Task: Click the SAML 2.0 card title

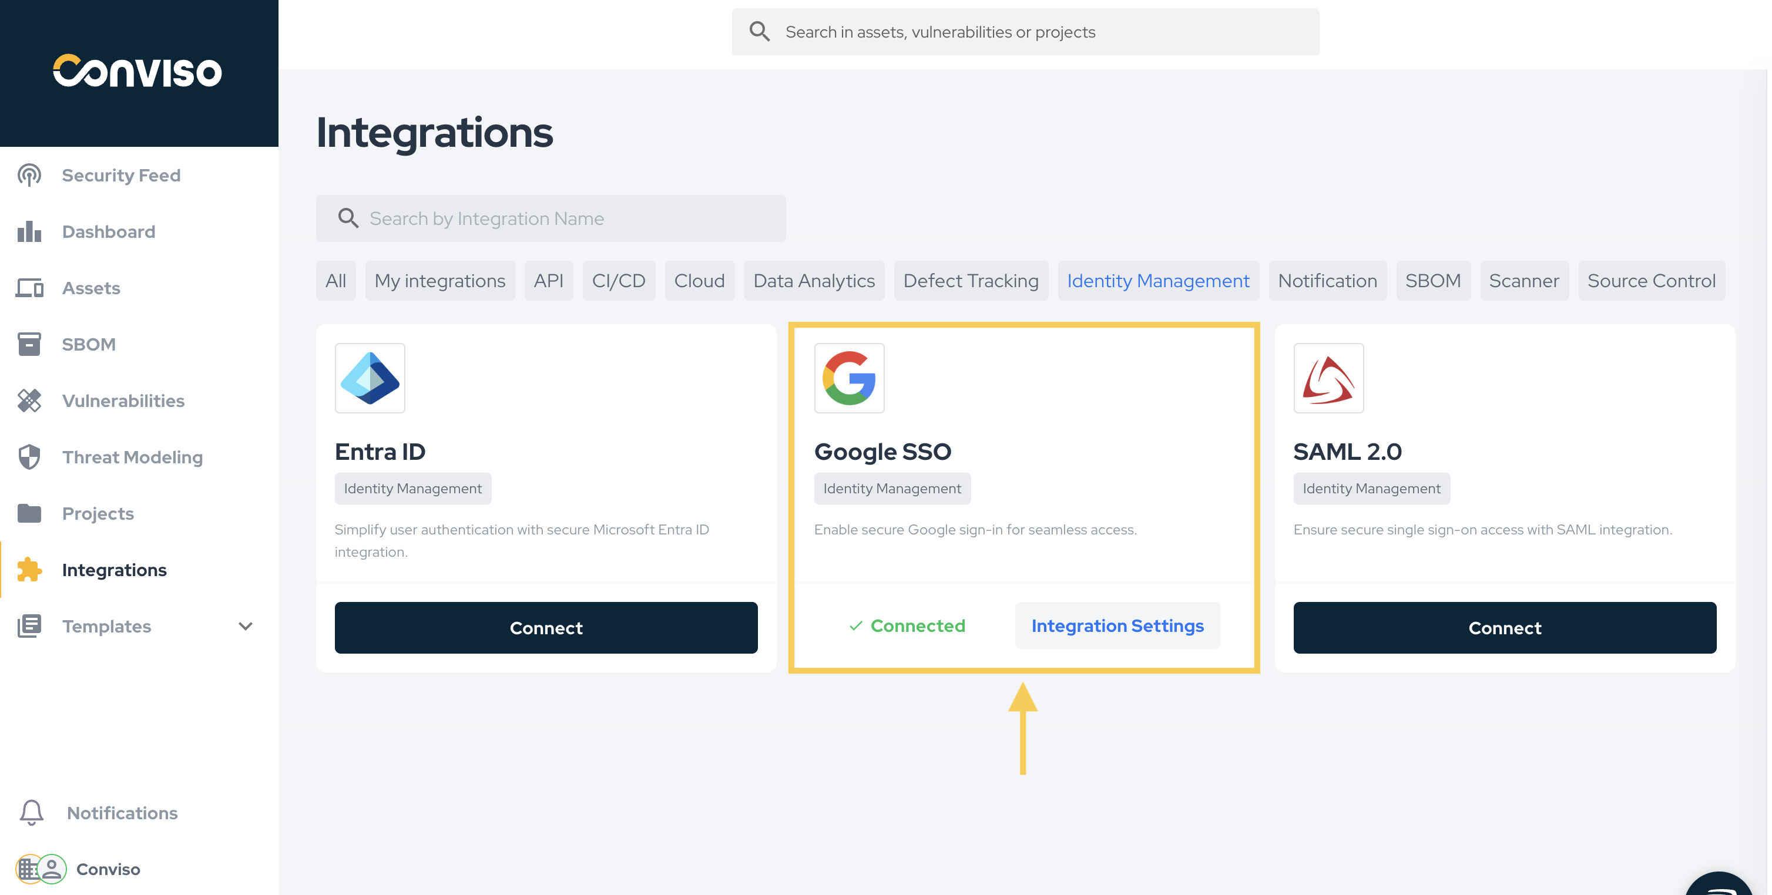Action: tap(1347, 452)
